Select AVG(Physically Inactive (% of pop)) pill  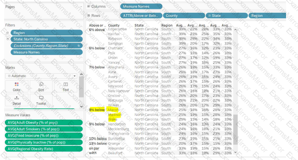coord(44,142)
